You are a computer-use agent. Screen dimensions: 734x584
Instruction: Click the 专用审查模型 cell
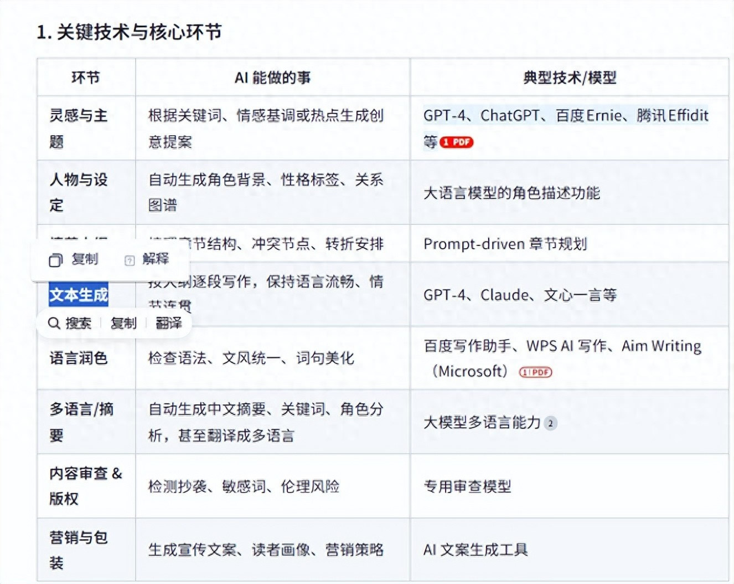[x=467, y=486]
